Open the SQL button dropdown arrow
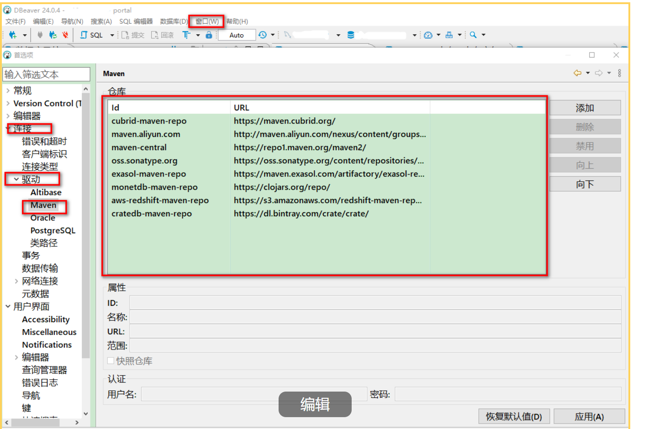 pyautogui.click(x=112, y=35)
